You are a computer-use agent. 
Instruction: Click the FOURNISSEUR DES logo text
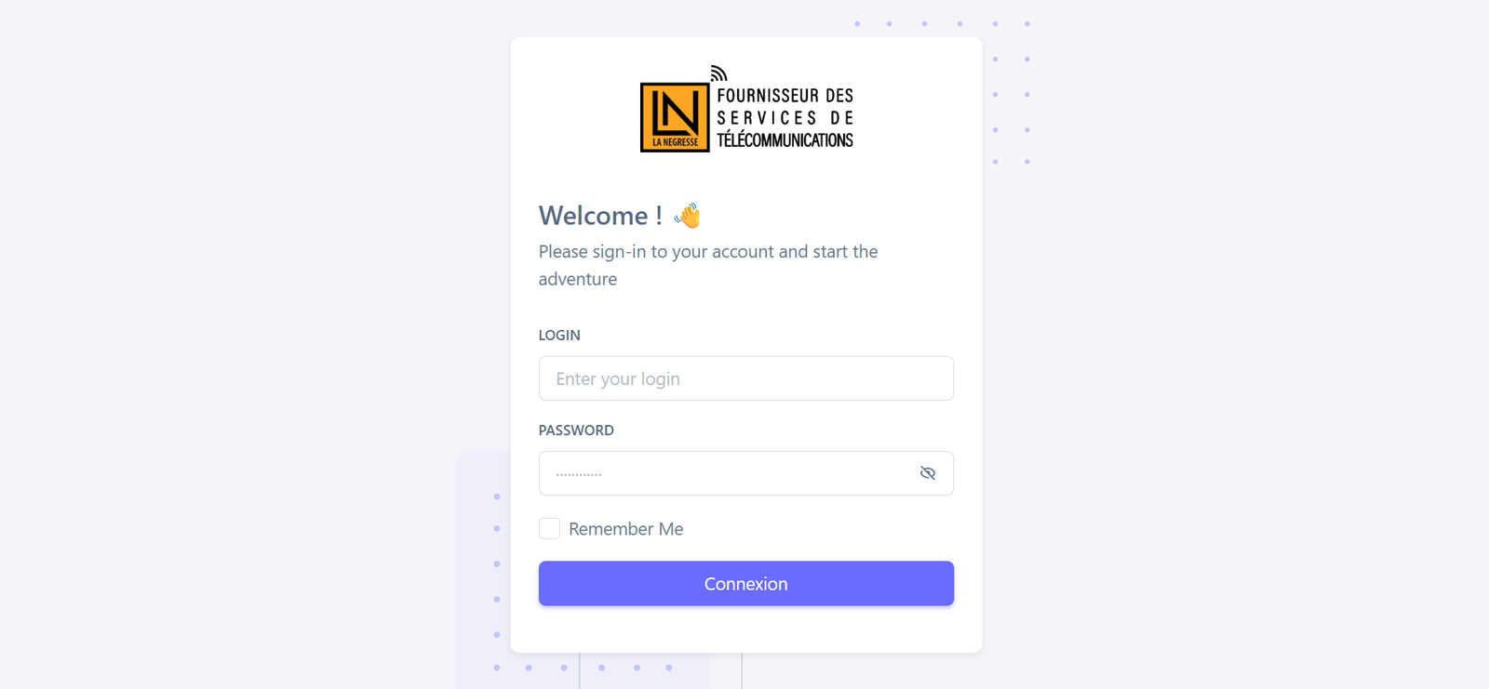[785, 96]
